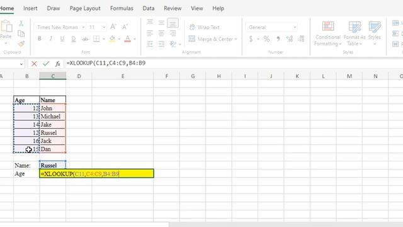Viewport: 403px width, 227px height.
Task: Open the Times New Roman font dropdown
Action: pos(83,27)
